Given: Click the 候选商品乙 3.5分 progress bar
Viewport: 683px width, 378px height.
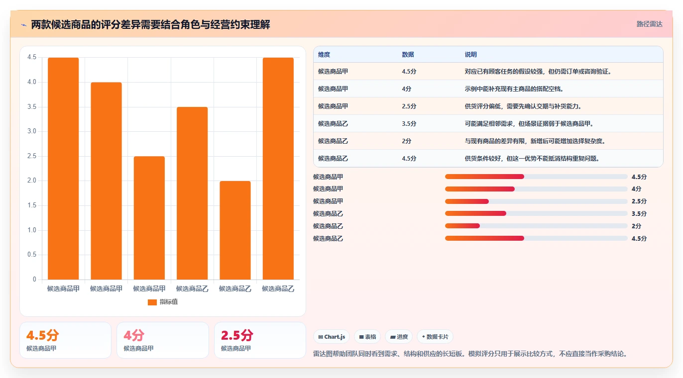Looking at the screenshot, I should 536,213.
